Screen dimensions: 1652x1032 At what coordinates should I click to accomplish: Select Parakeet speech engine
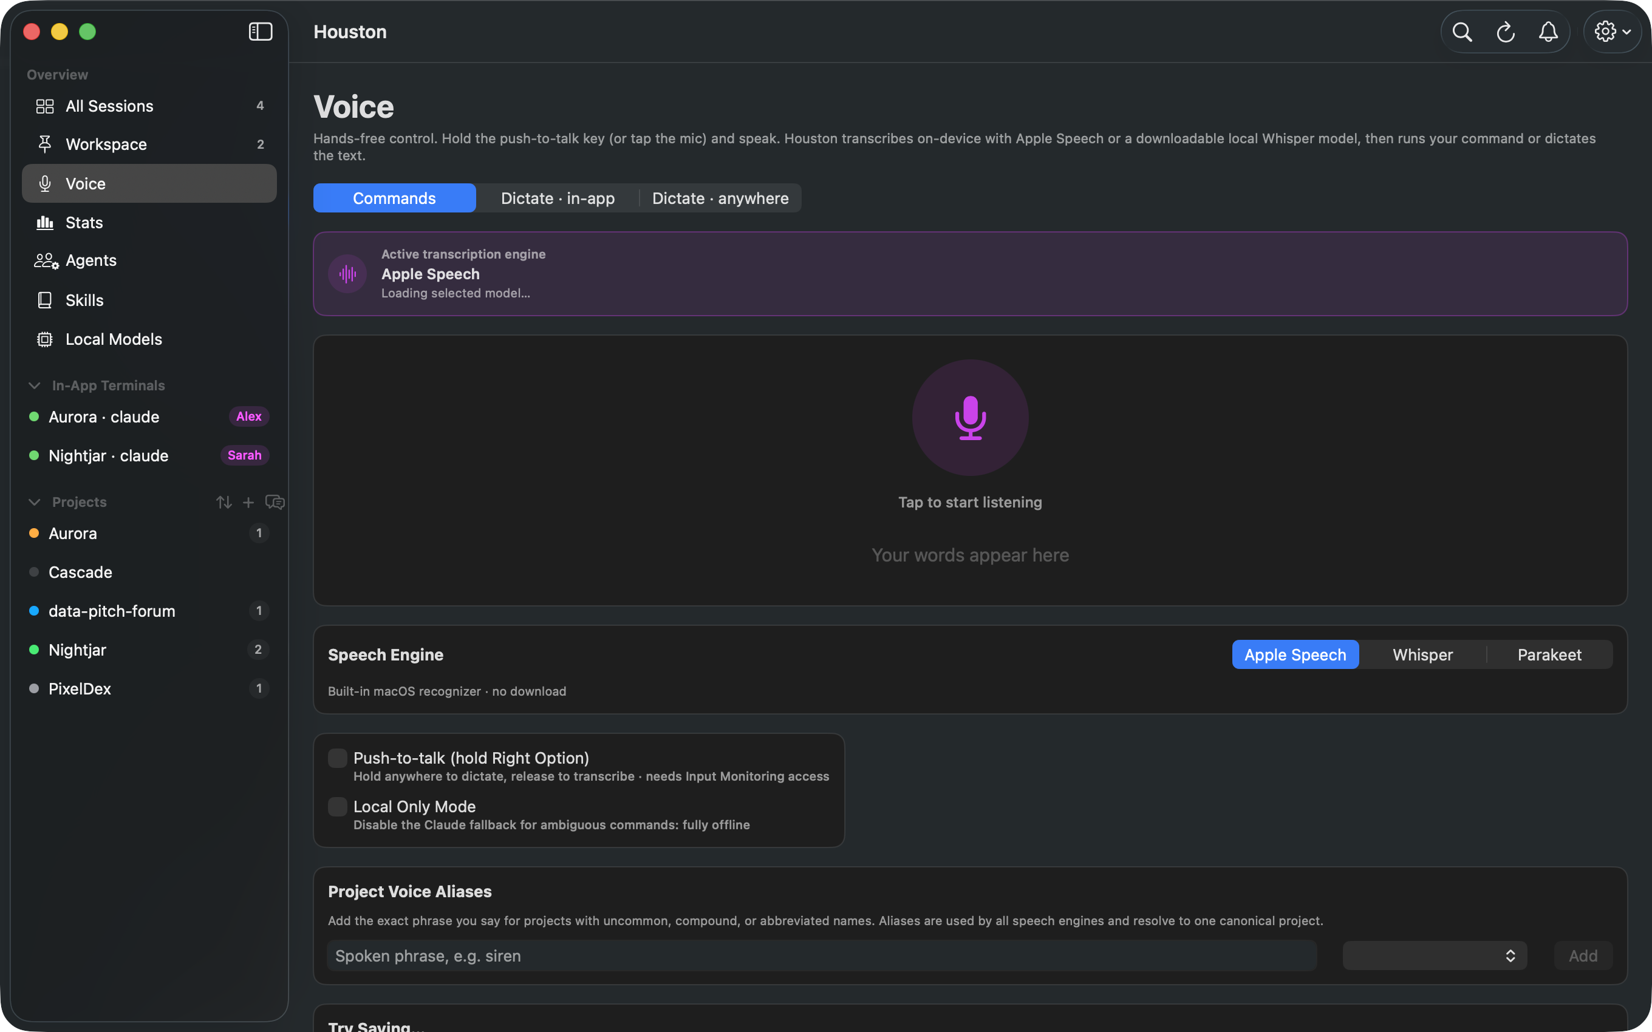pos(1549,654)
